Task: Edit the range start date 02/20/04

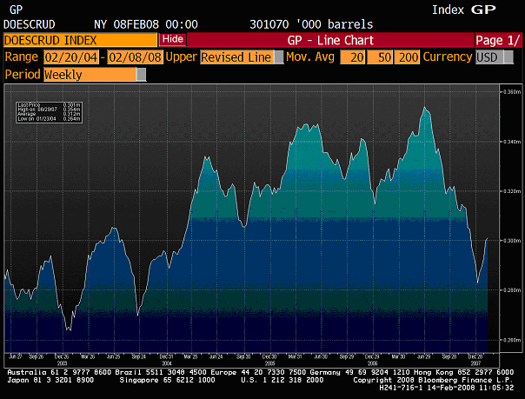Action: pos(72,57)
